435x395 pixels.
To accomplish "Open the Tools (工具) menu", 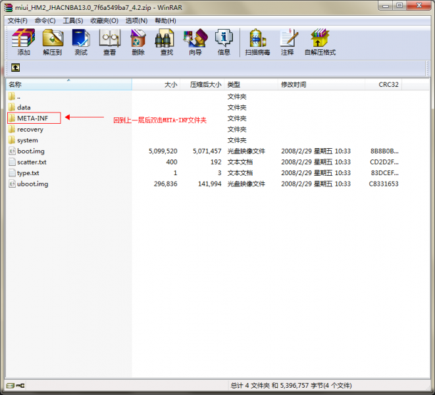I will pyautogui.click(x=73, y=21).
